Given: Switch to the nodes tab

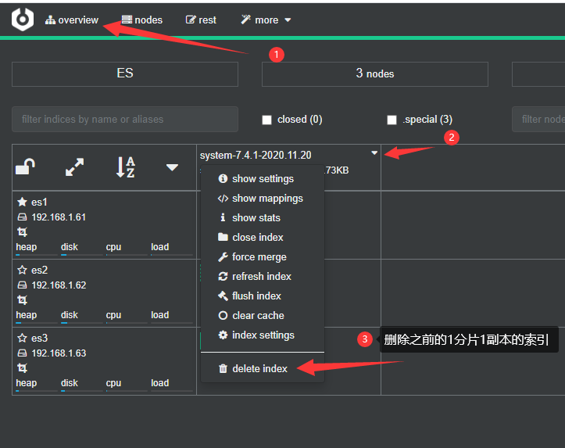Looking at the screenshot, I should (x=142, y=20).
